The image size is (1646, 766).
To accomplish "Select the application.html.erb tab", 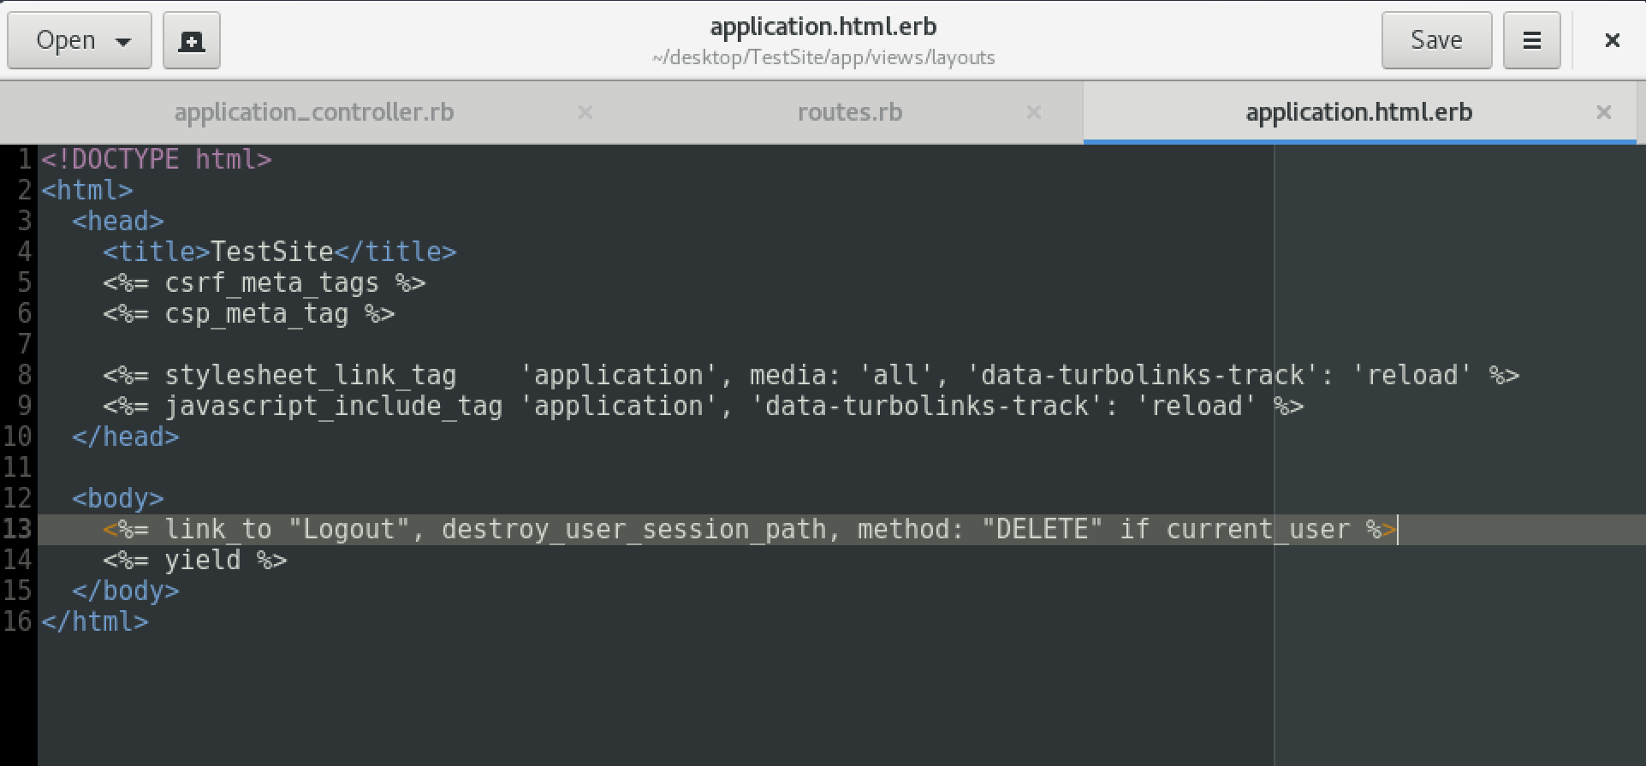I will 1358,112.
